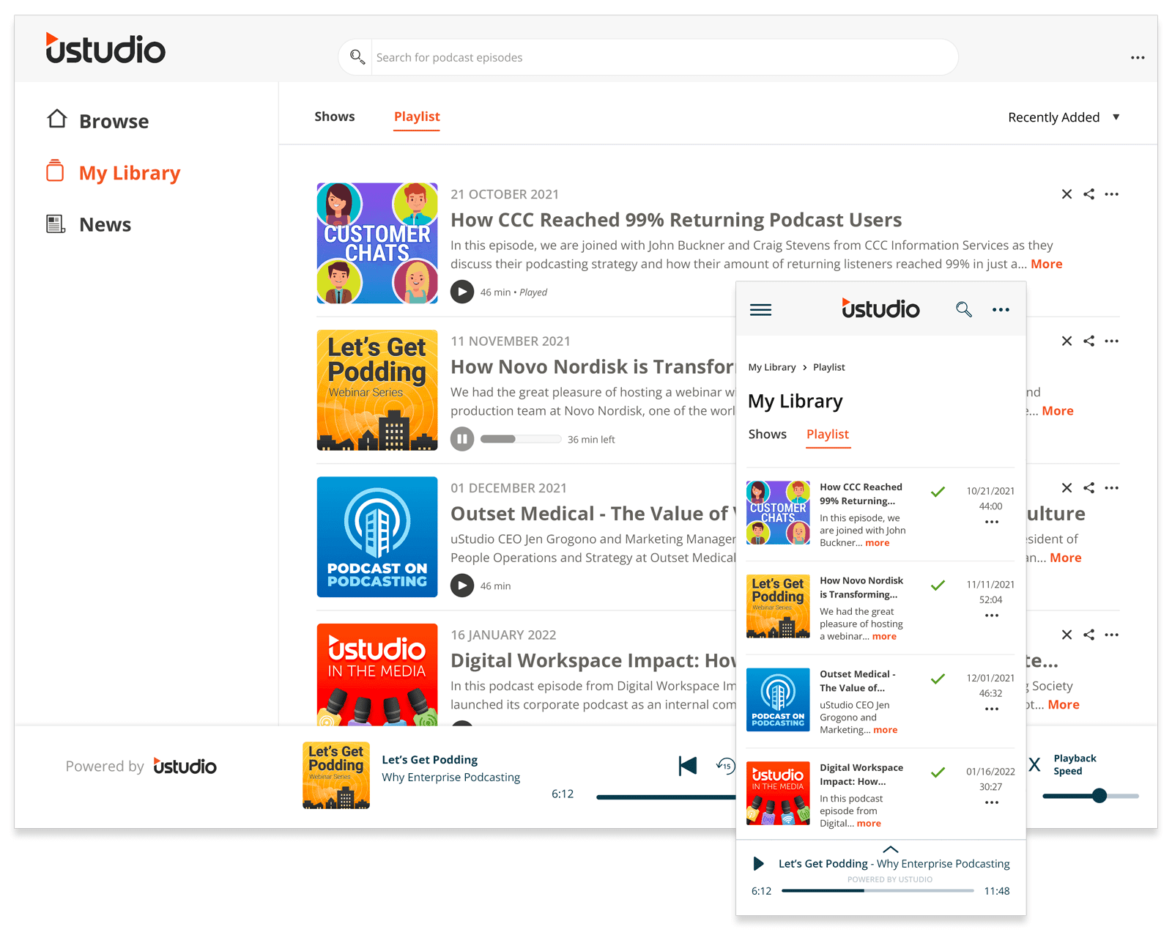Open Recently Added sort dropdown

pos(1064,117)
